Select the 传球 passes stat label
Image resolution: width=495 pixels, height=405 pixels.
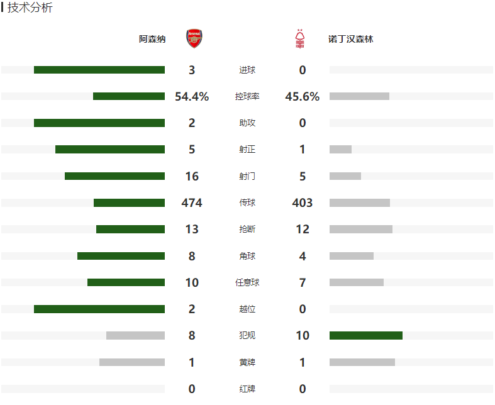[247, 203]
